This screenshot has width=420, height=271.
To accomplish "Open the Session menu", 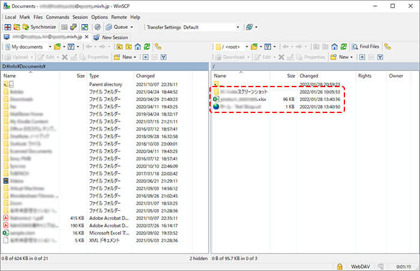I will pyautogui.click(x=80, y=17).
